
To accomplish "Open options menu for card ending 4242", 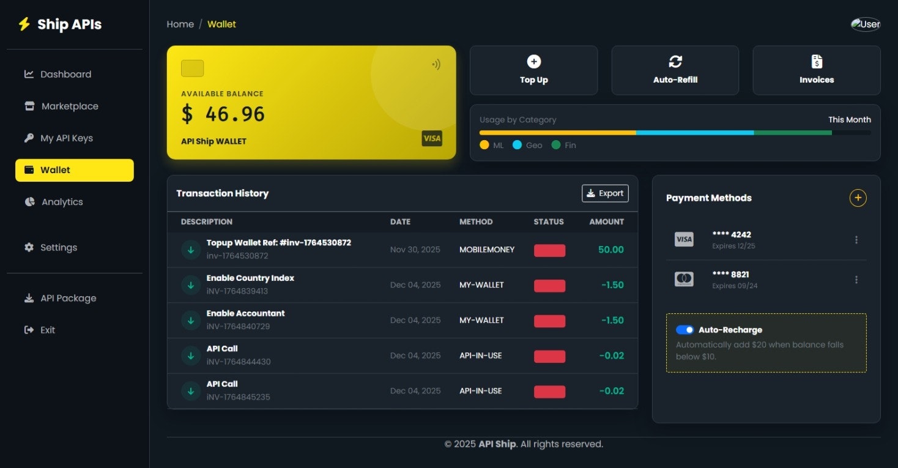I will click(856, 240).
